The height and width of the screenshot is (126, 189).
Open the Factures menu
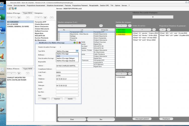pyautogui.click(x=68, y=6)
